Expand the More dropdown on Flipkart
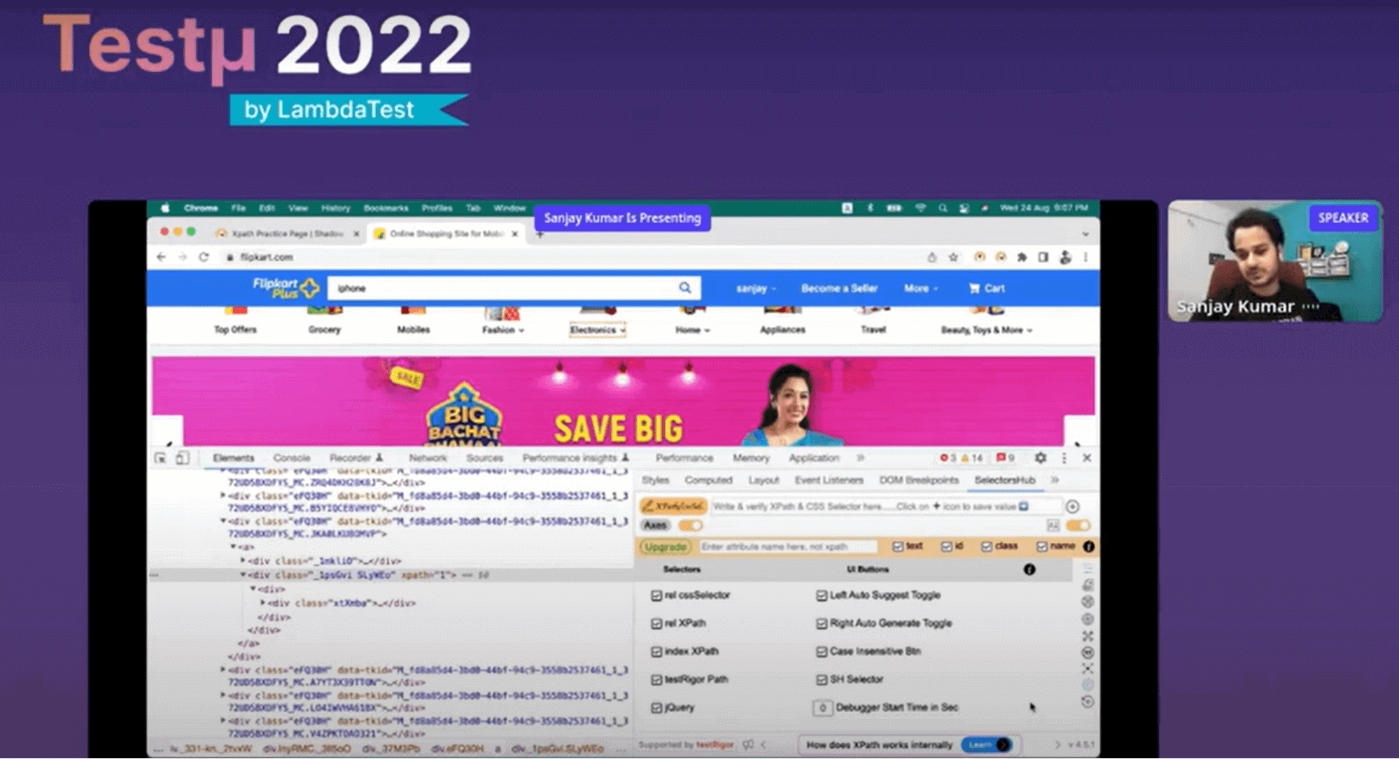Screen dimensions: 1399x759 [x=920, y=288]
